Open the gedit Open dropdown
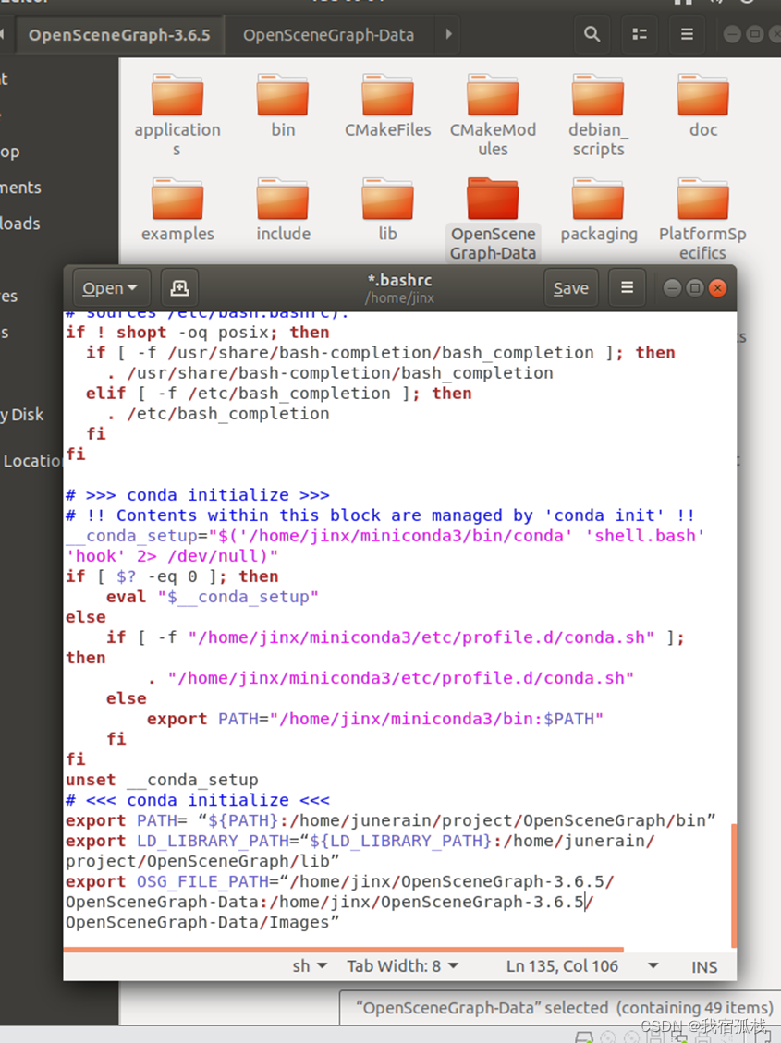Screen dimensions: 781x1043 pyautogui.click(x=110, y=287)
